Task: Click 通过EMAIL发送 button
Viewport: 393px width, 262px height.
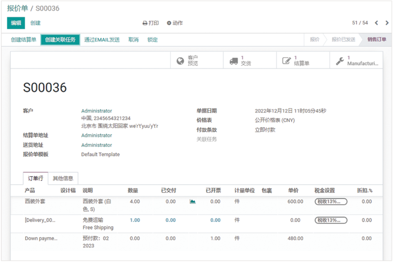Action: coord(102,40)
